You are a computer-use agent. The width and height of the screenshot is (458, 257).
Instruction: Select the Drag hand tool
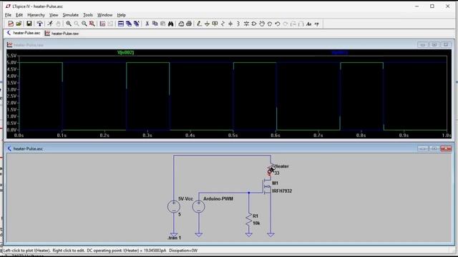pos(270,24)
